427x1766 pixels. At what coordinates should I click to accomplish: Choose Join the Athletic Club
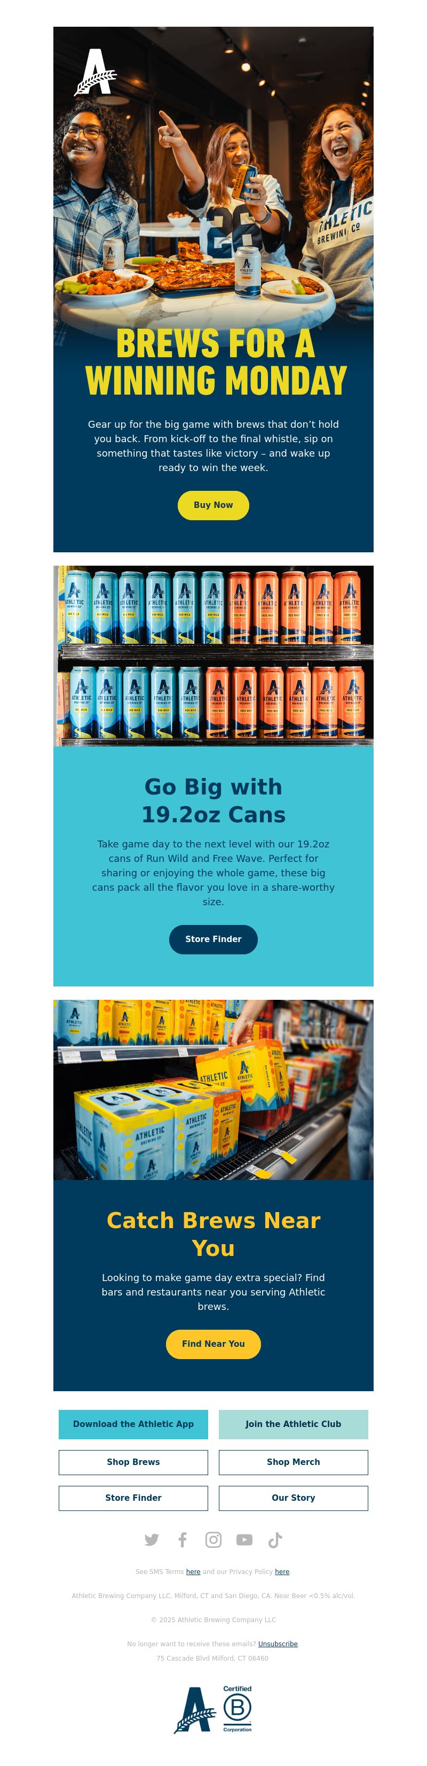[294, 1424]
